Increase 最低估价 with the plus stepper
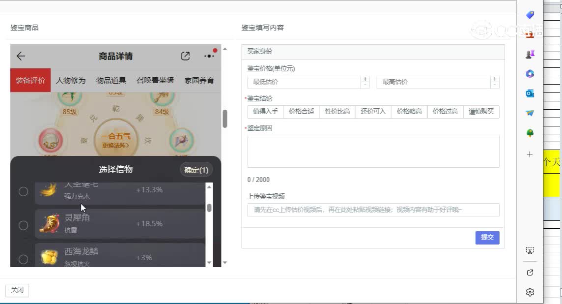Screen dimensions: 562x304 coord(365,79)
